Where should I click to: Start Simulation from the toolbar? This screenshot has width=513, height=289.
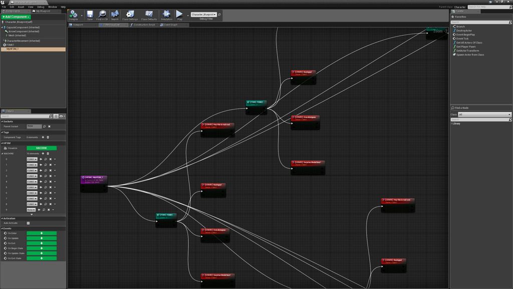pyautogui.click(x=166, y=15)
